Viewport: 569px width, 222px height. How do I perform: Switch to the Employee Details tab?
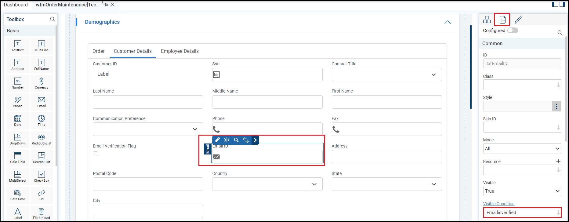click(x=180, y=51)
